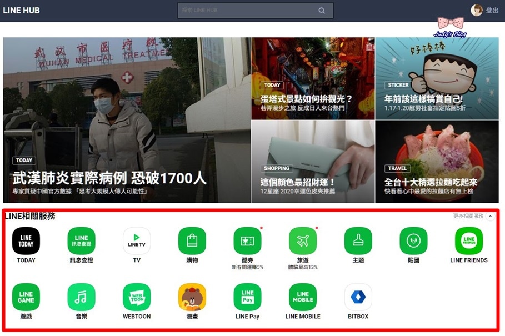Open the BITBOX icon
Viewport: 505px width, 336px height.
[x=358, y=297]
